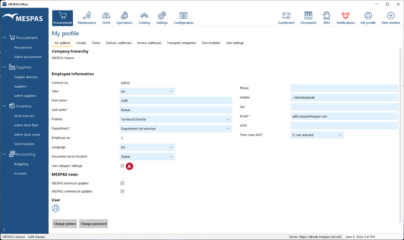The width and height of the screenshot is (404, 240).
Task: Open the Dashboard
Action: (286, 18)
